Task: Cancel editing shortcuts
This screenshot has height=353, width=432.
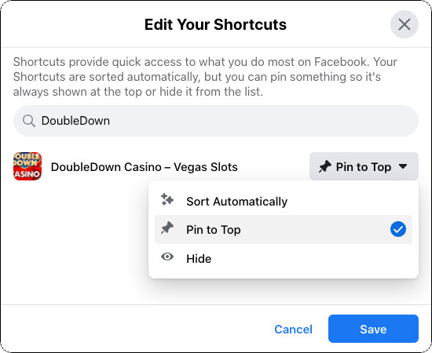Action: pyautogui.click(x=293, y=329)
